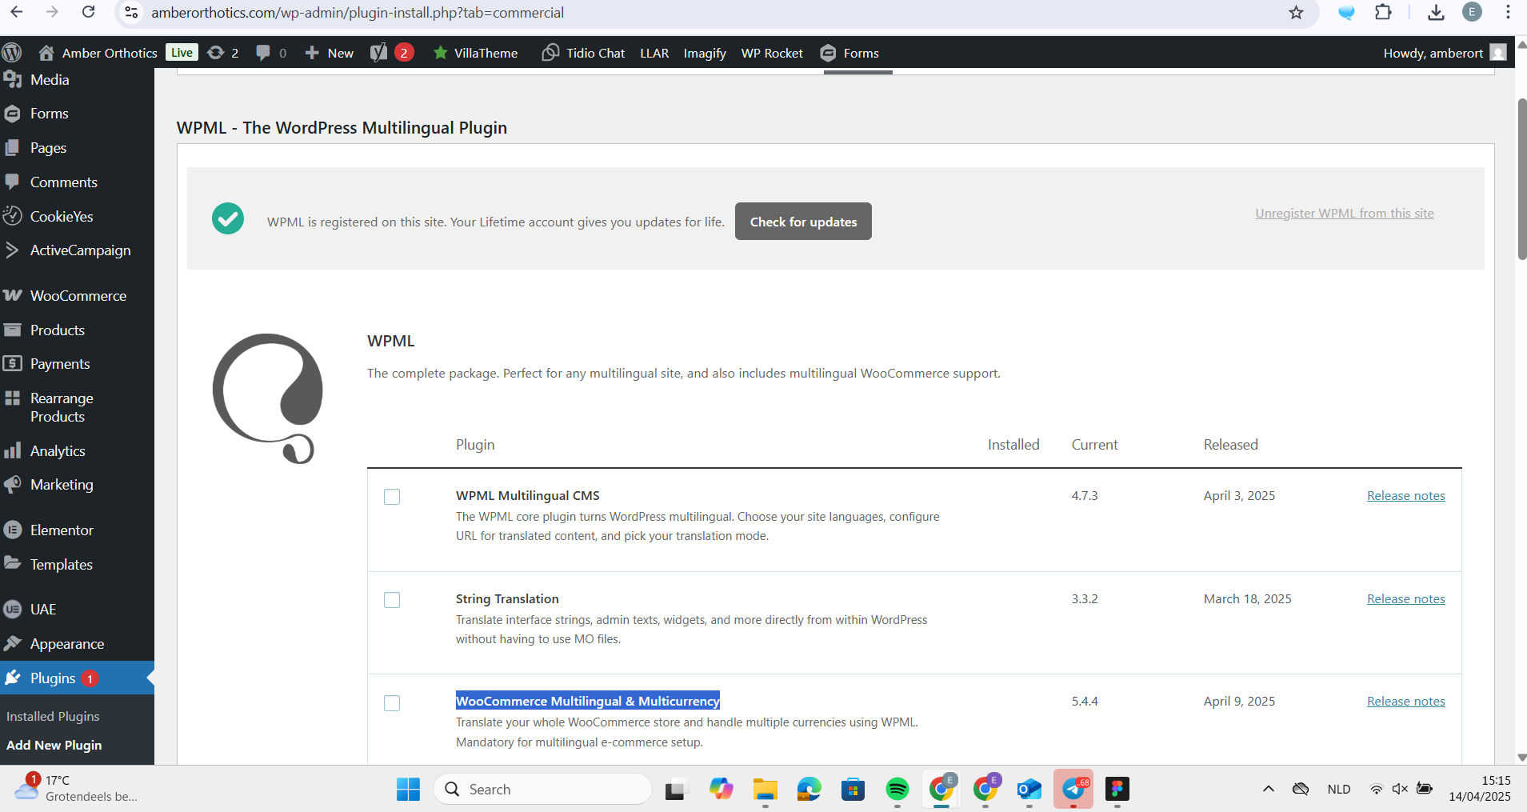Open Spotify from the taskbar
The height and width of the screenshot is (812, 1527).
coord(897,790)
